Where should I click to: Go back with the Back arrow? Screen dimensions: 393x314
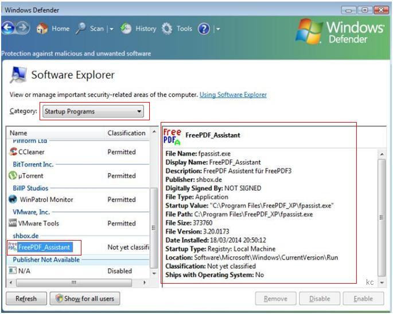(x=8, y=28)
